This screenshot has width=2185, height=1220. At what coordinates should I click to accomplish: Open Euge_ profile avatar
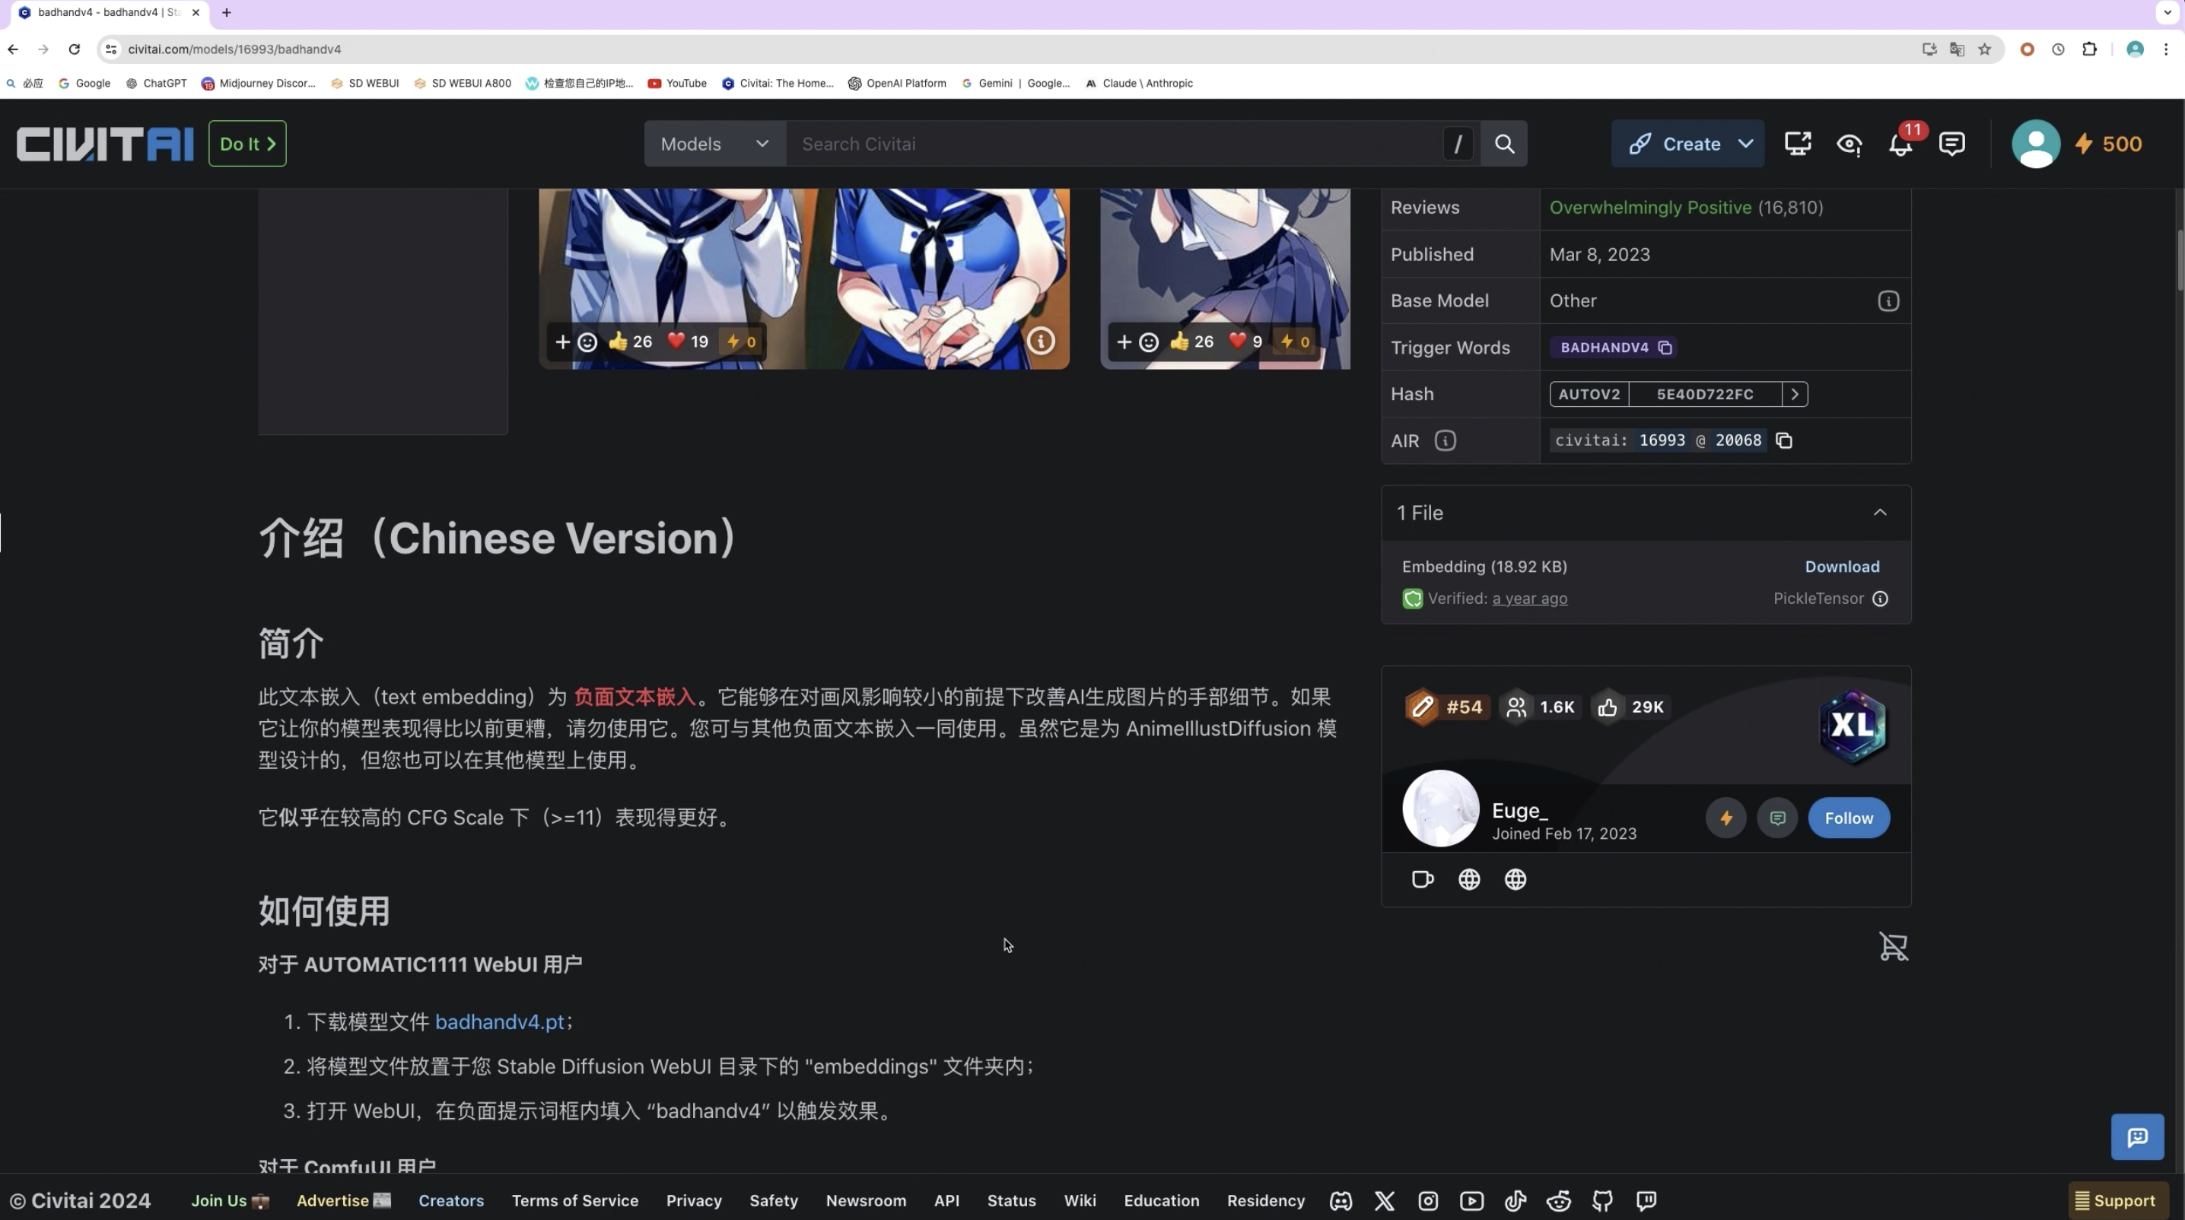point(1440,808)
